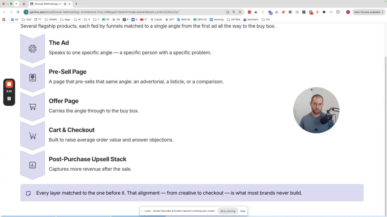Image resolution: width=387 pixels, height=217 pixels.
Task: Click the Pre-Sell Page globe icon
Action: coord(32,77)
